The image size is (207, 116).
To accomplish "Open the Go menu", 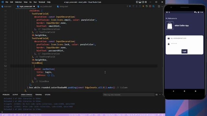I will 30,2.
